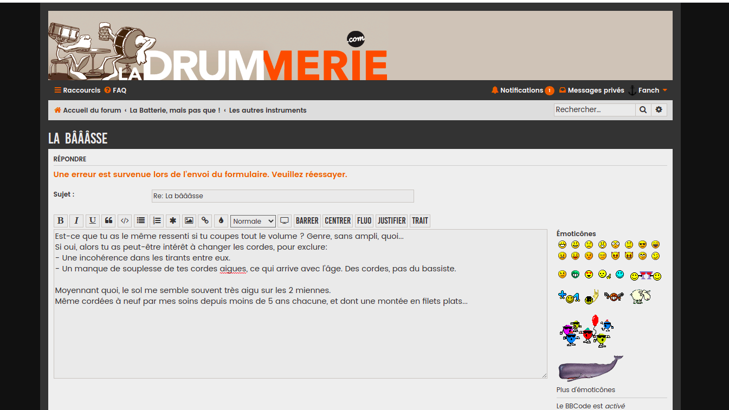Click the underline formatting icon

click(93, 221)
